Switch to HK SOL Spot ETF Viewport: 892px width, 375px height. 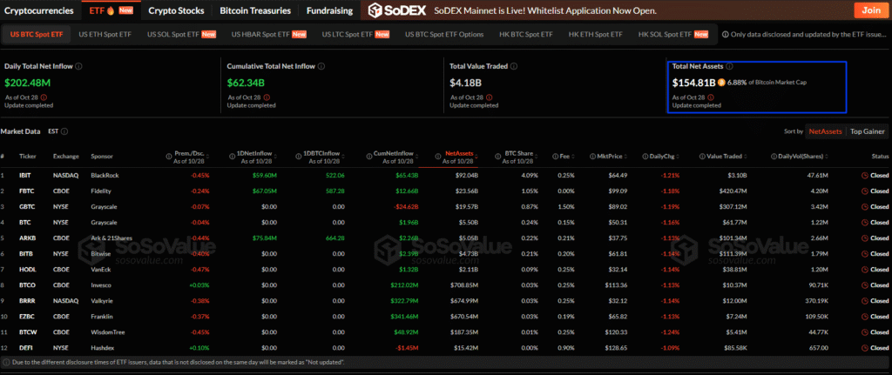click(673, 35)
